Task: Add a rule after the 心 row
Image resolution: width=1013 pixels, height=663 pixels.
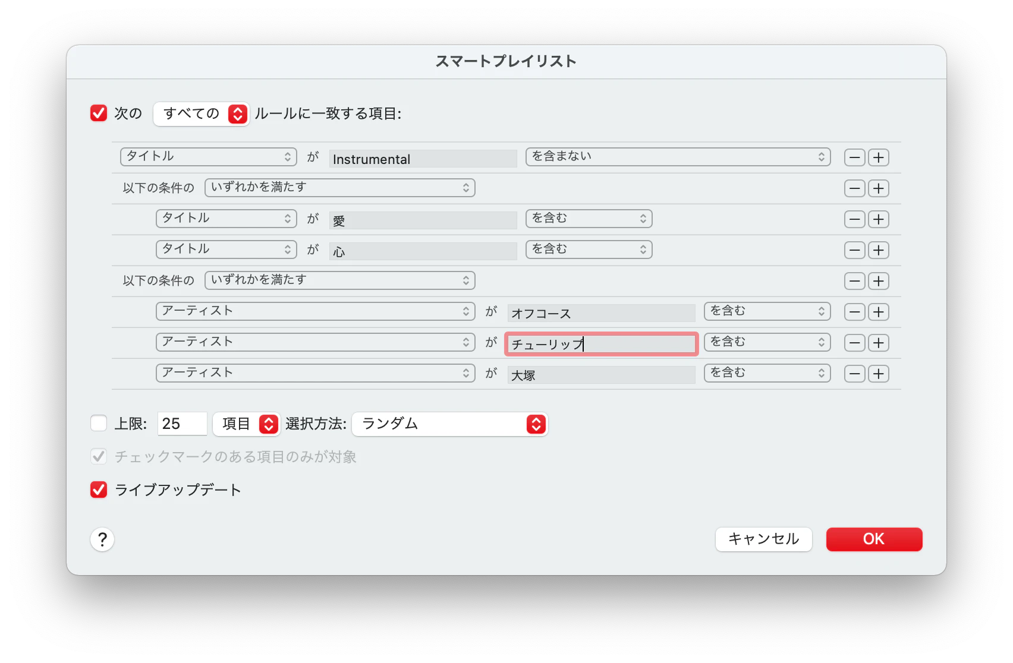Action: tap(879, 250)
